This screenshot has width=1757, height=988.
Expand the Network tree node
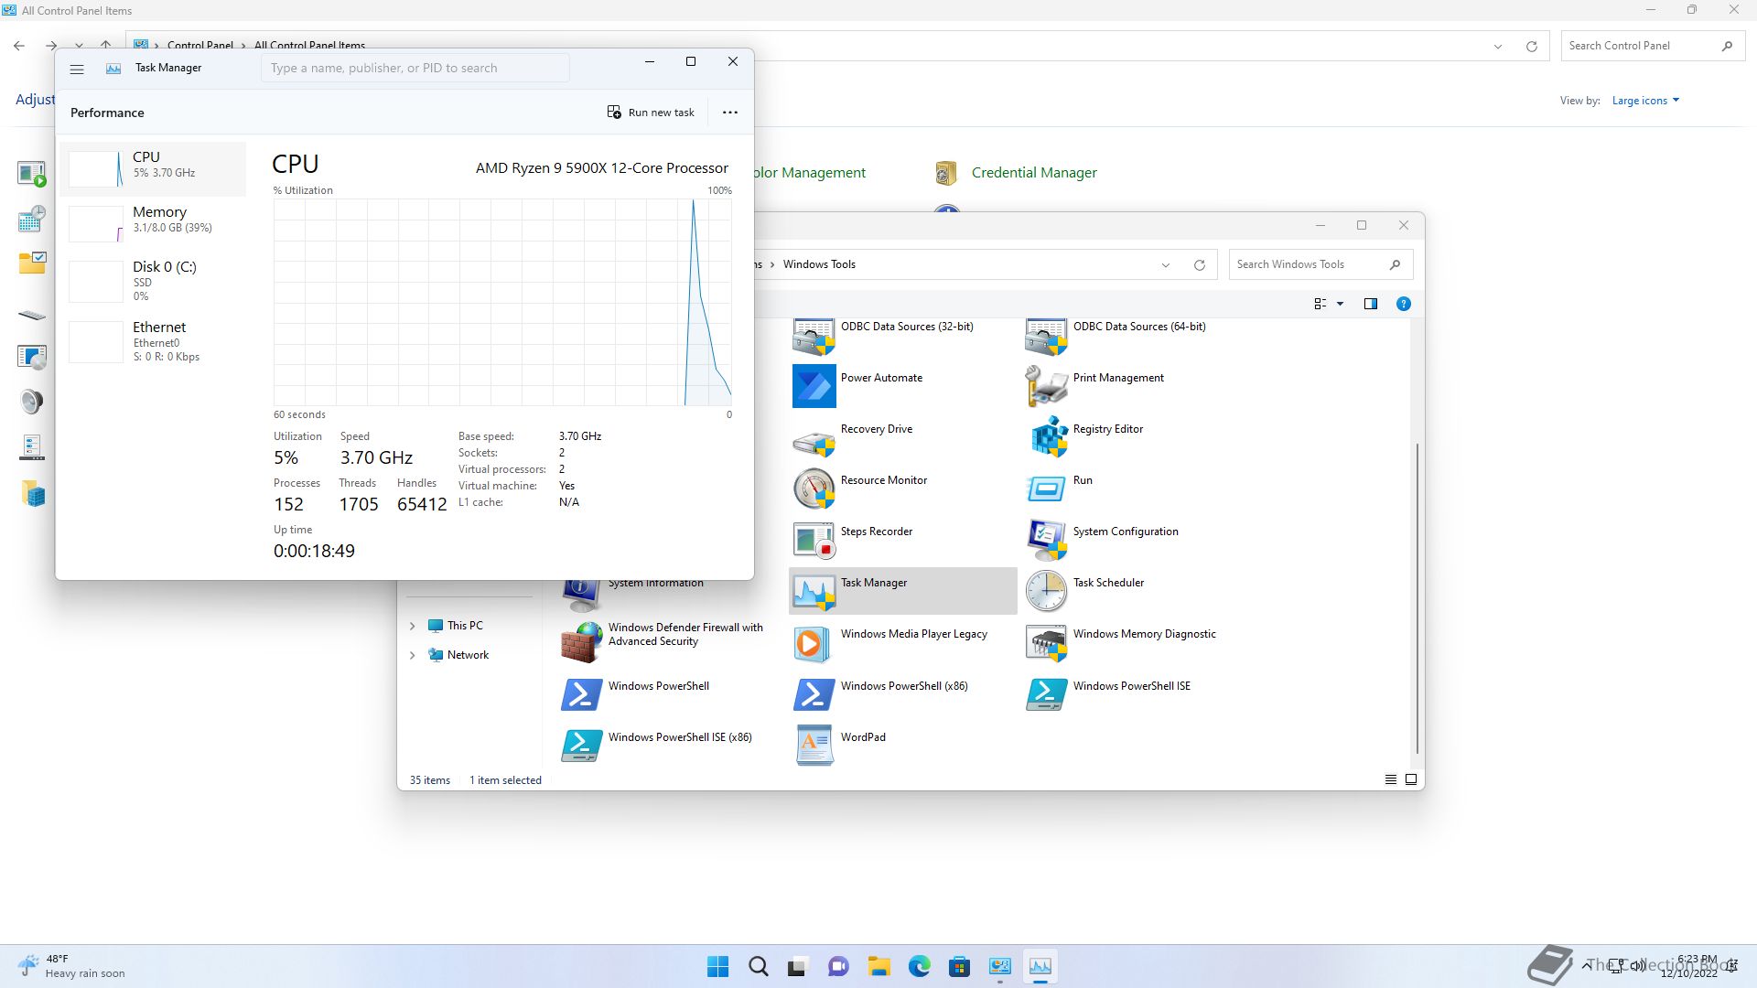tap(412, 655)
